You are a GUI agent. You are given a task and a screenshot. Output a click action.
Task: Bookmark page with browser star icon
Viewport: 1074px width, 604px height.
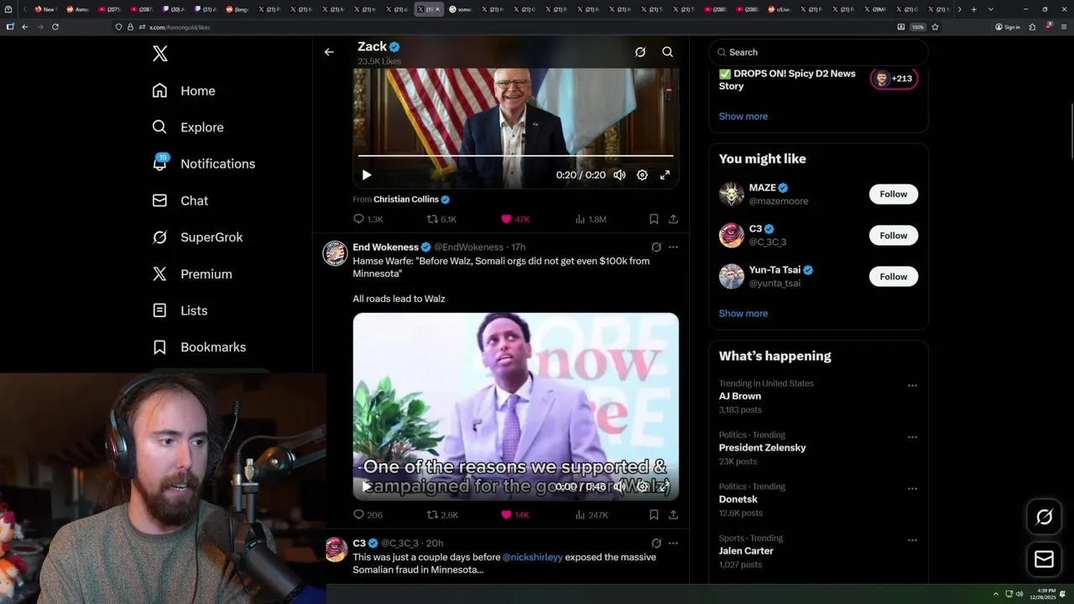pyautogui.click(x=935, y=27)
